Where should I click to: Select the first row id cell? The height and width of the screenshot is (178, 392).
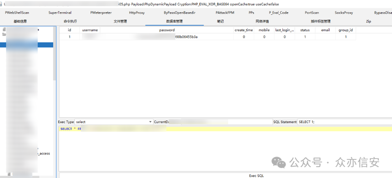click(69, 37)
